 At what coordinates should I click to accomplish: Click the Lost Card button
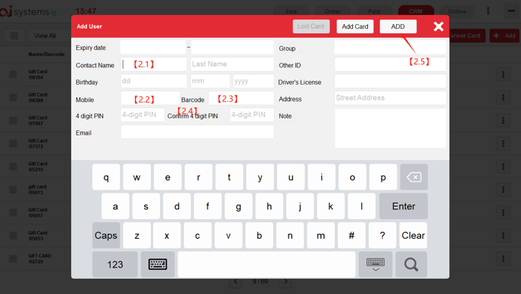click(x=311, y=26)
